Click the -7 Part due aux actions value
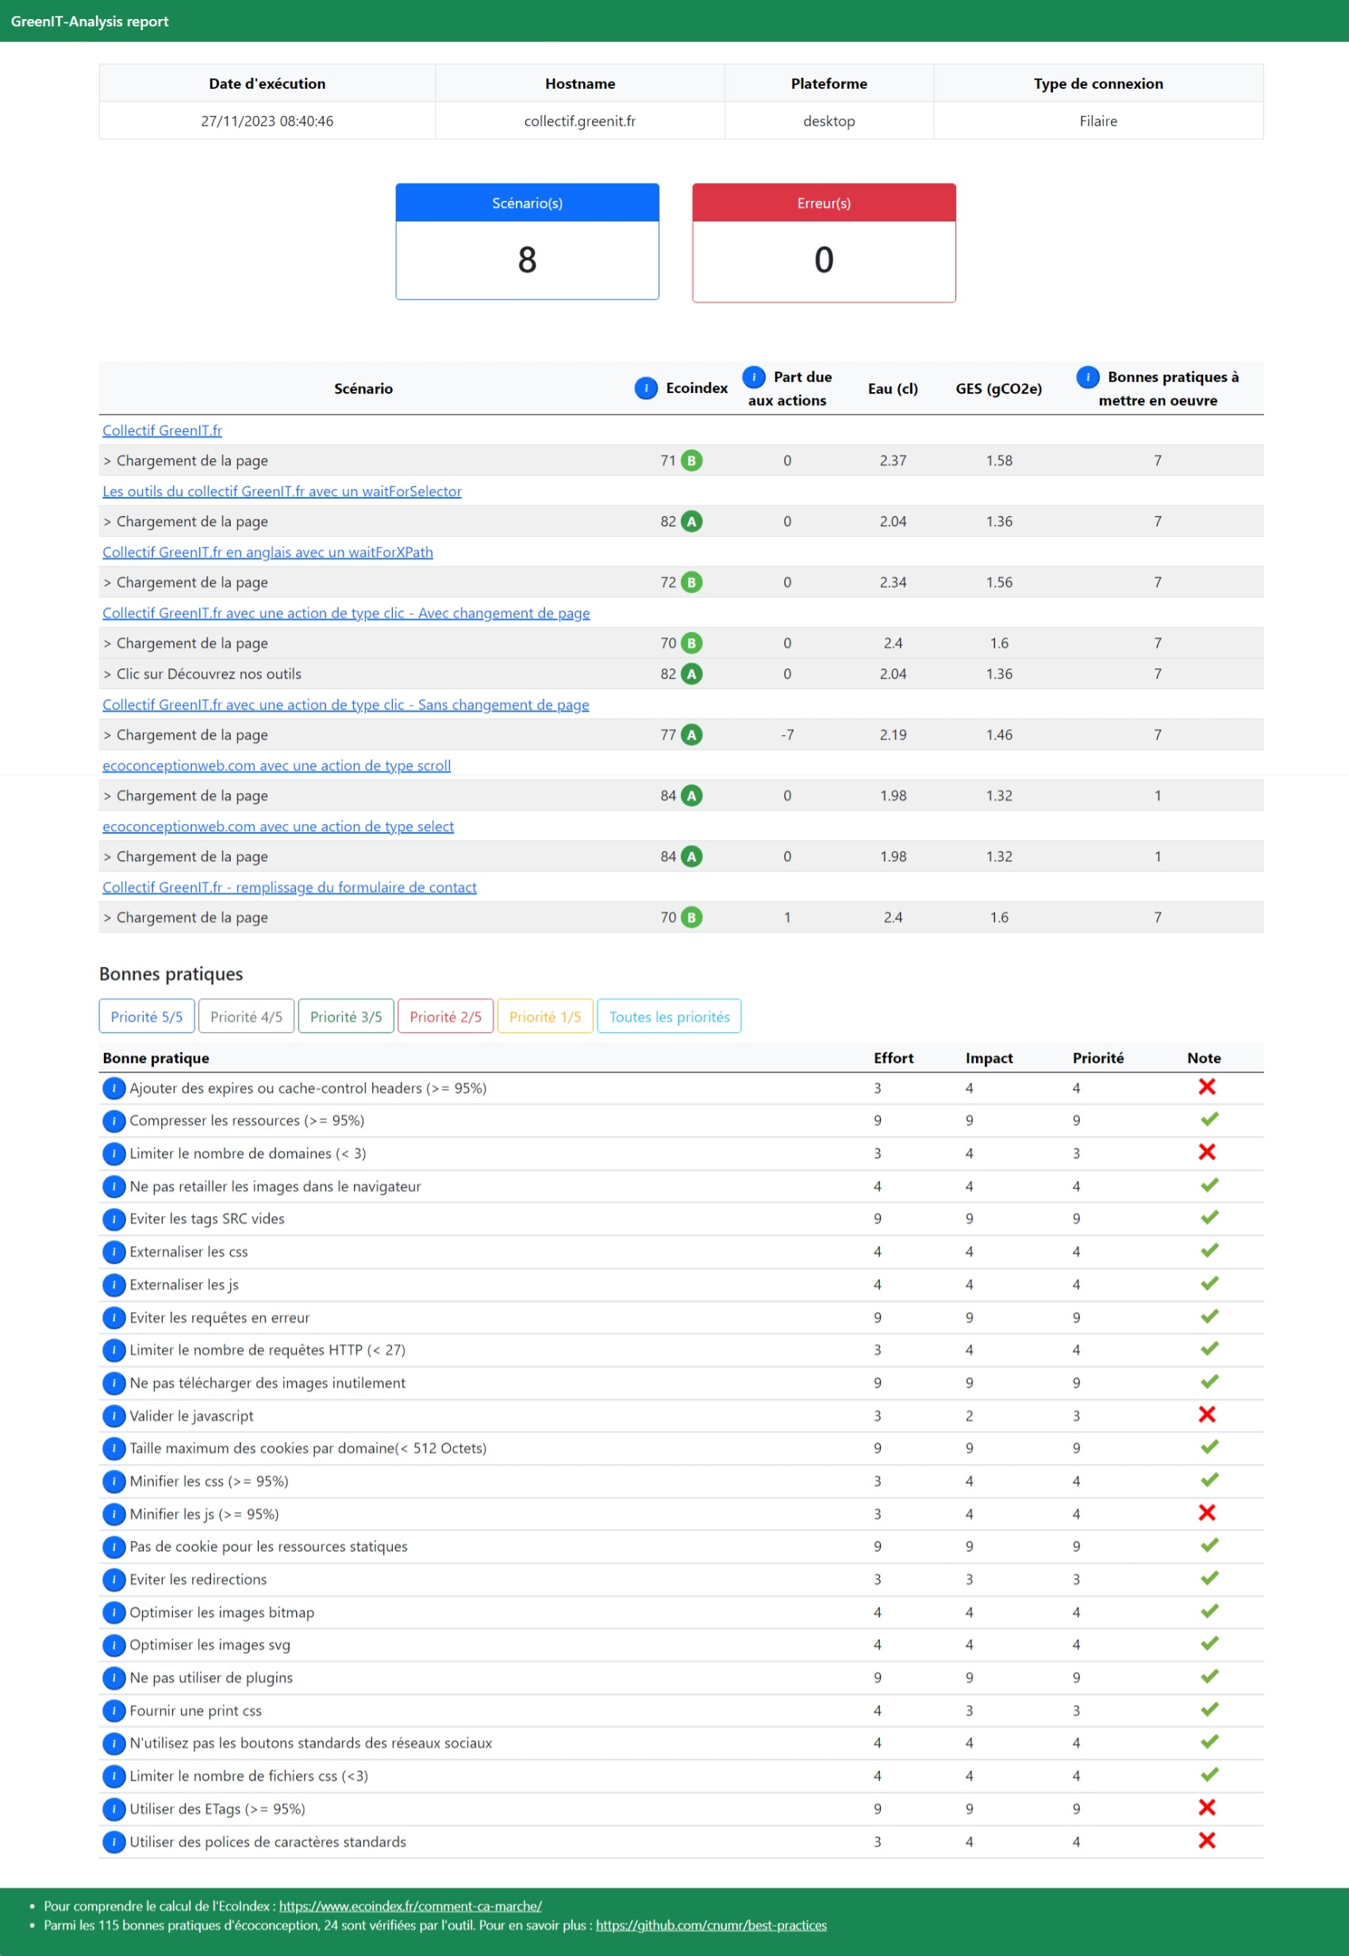The width and height of the screenshot is (1349, 1956). (x=787, y=735)
